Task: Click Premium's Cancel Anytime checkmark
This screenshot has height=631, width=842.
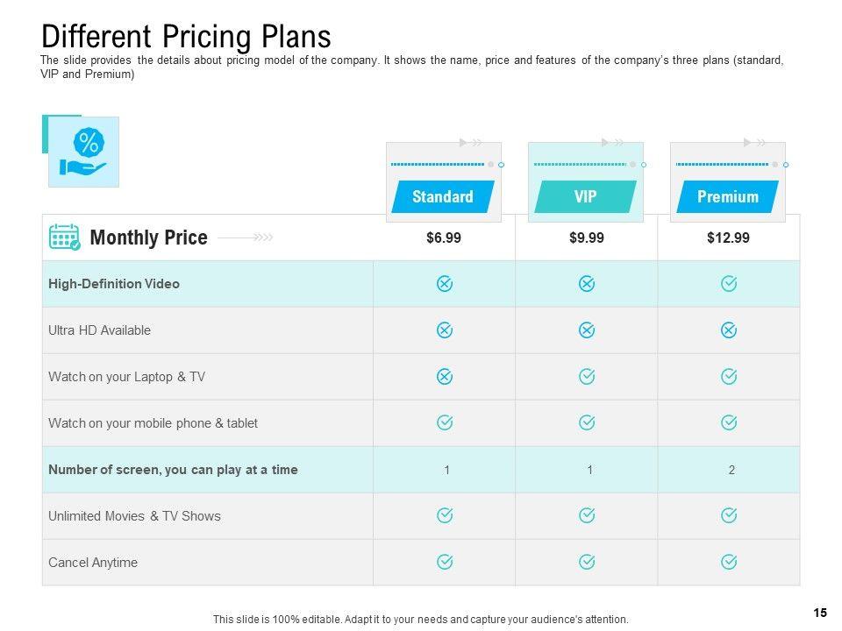Action: (728, 562)
